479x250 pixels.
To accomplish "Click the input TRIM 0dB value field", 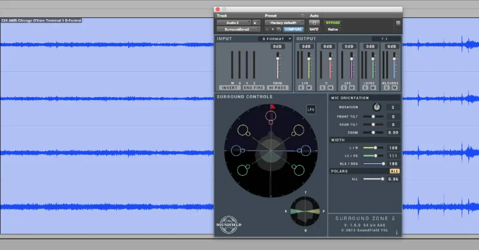I will [x=277, y=47].
